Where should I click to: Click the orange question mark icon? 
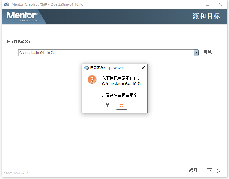pos(92,80)
